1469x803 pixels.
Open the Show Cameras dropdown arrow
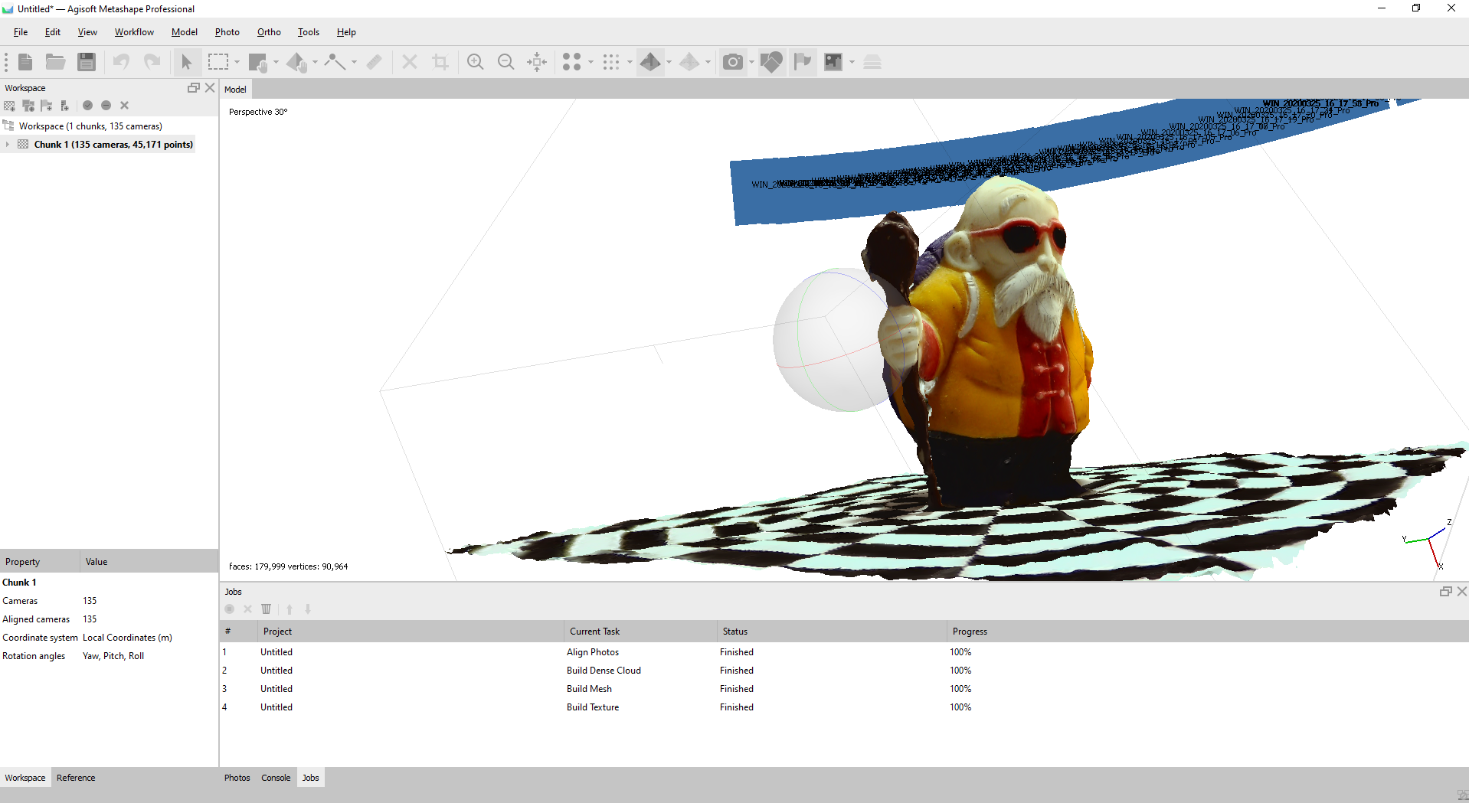[752, 62]
